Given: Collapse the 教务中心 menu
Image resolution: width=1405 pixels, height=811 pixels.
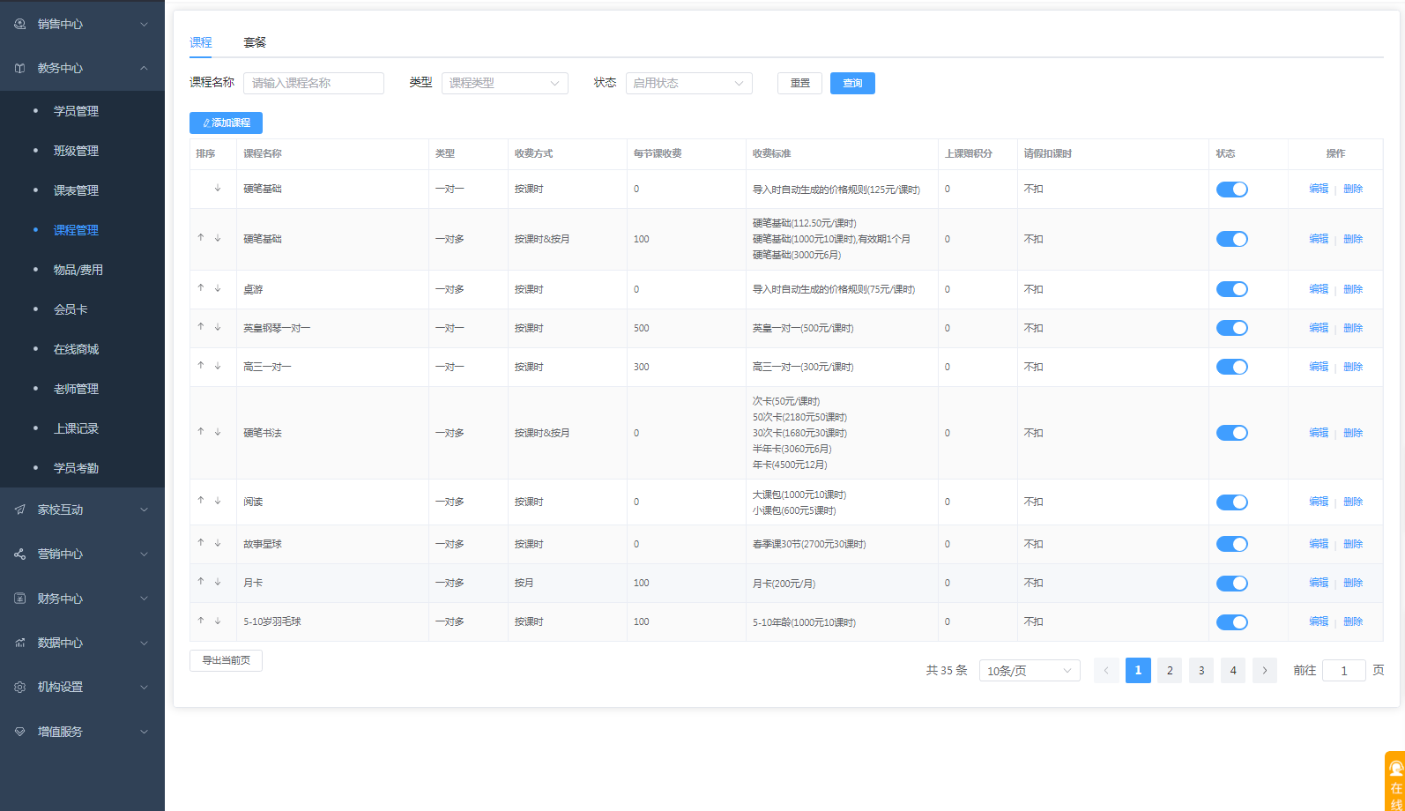Looking at the screenshot, I should [145, 68].
